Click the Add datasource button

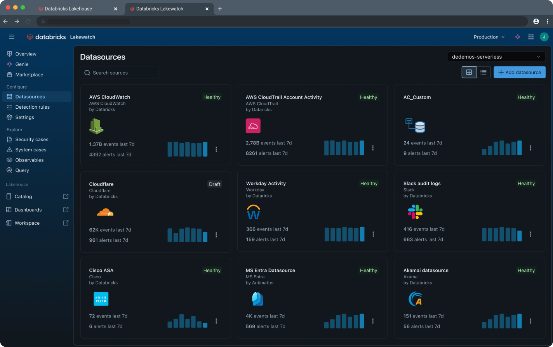tap(519, 72)
